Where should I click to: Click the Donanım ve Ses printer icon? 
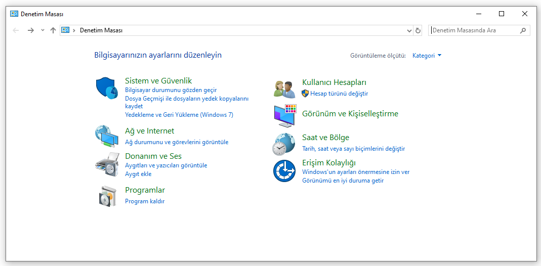coord(107,164)
